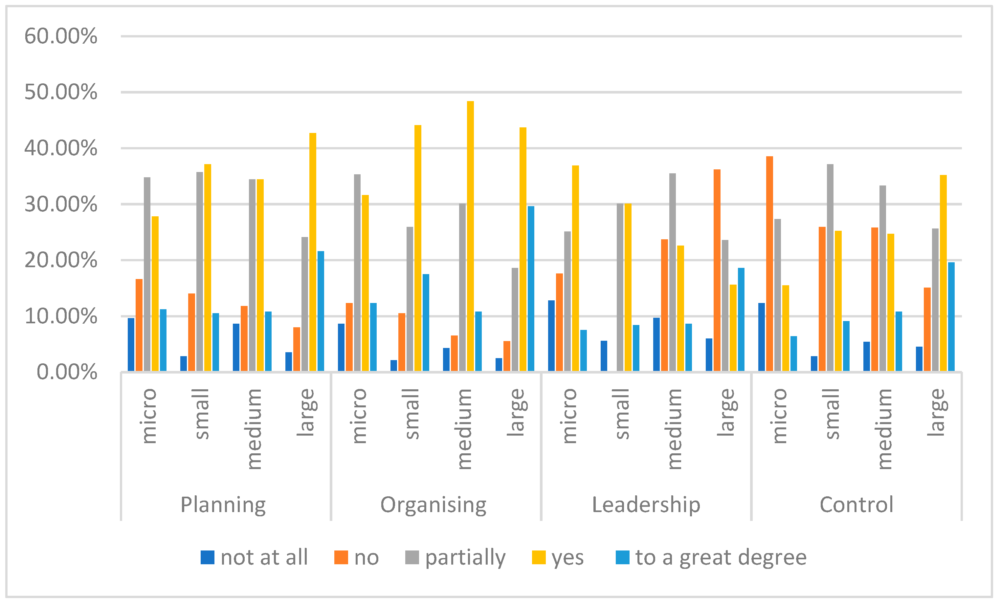The height and width of the screenshot is (603, 1000).
Task: Click the gray 'partially' legend swatch
Action: click(412, 558)
